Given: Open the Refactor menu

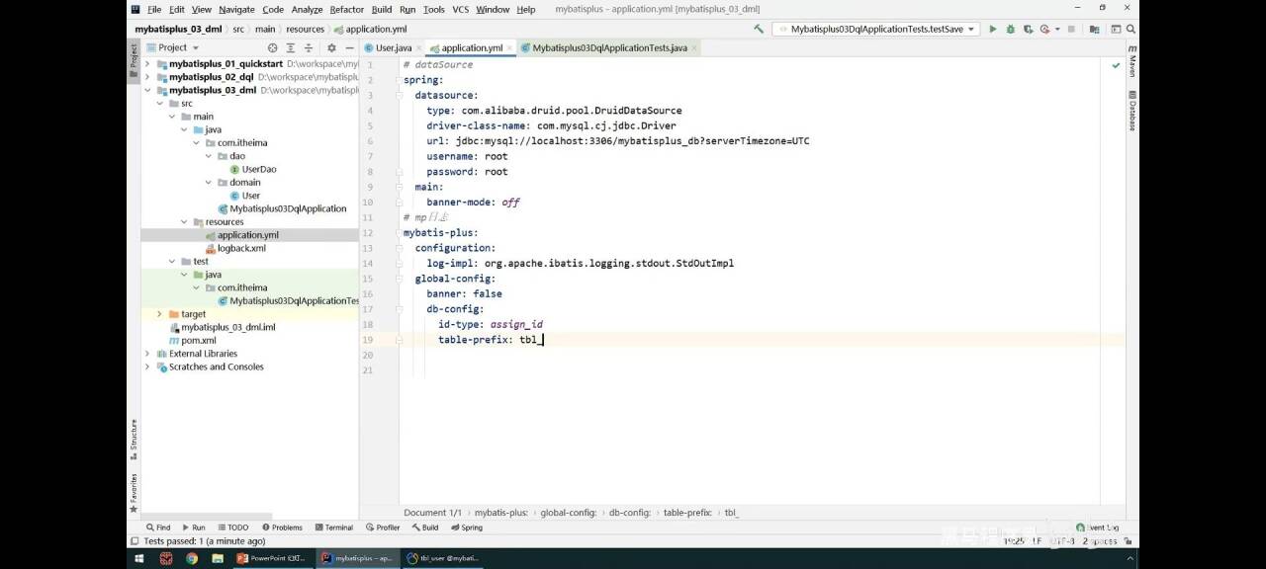Looking at the screenshot, I should point(347,9).
